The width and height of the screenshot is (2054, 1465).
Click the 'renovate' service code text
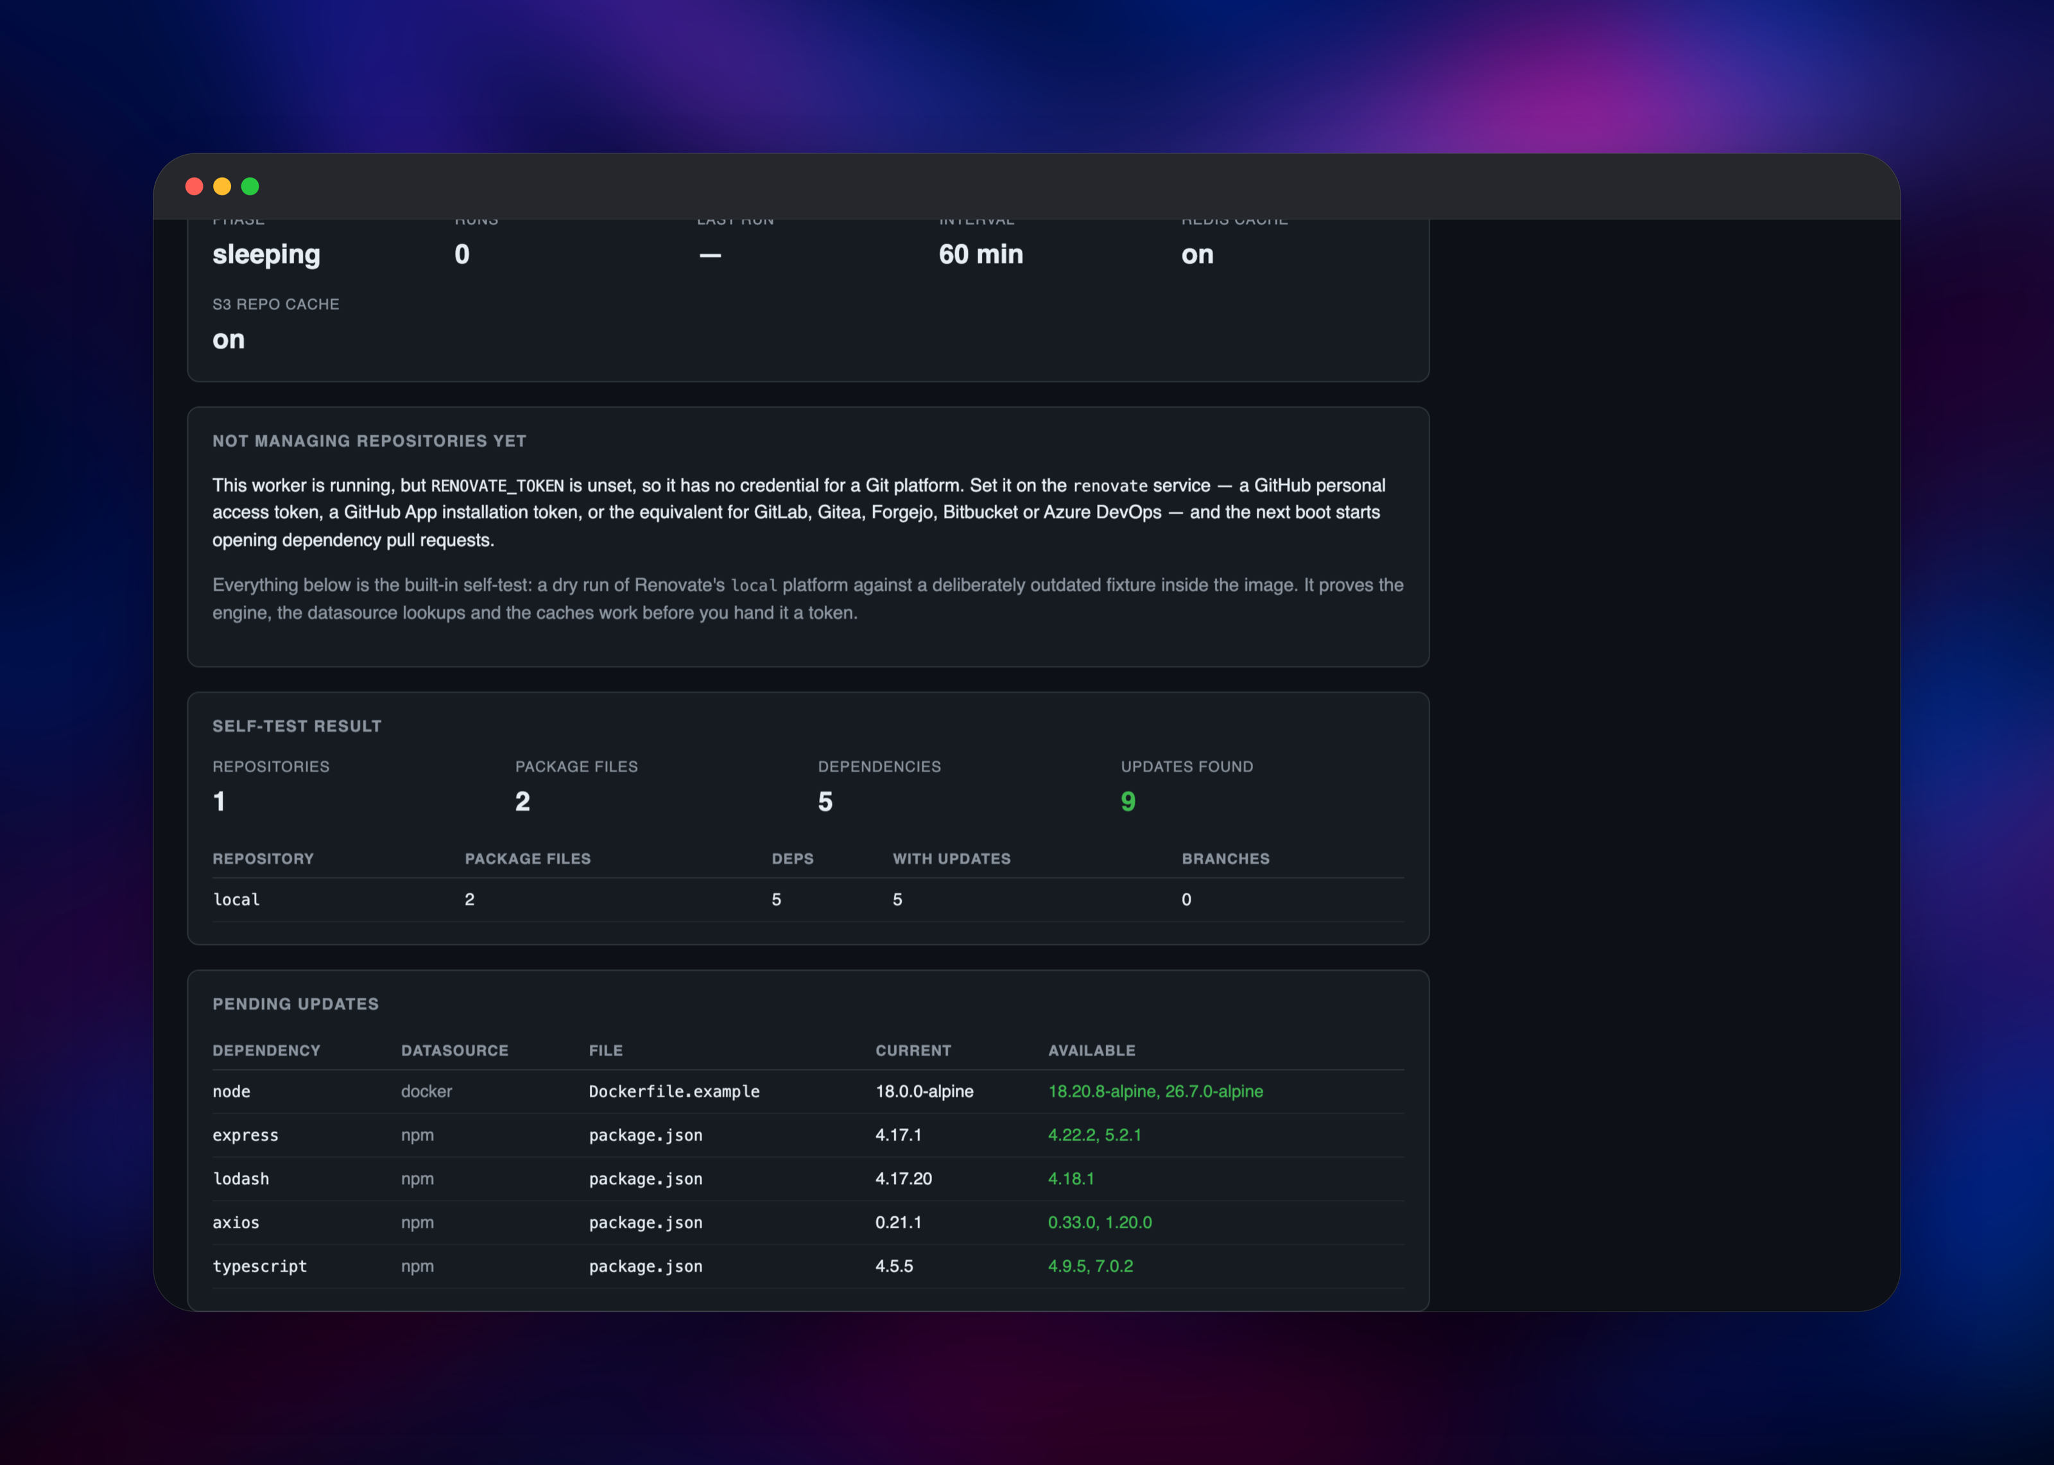(1110, 486)
